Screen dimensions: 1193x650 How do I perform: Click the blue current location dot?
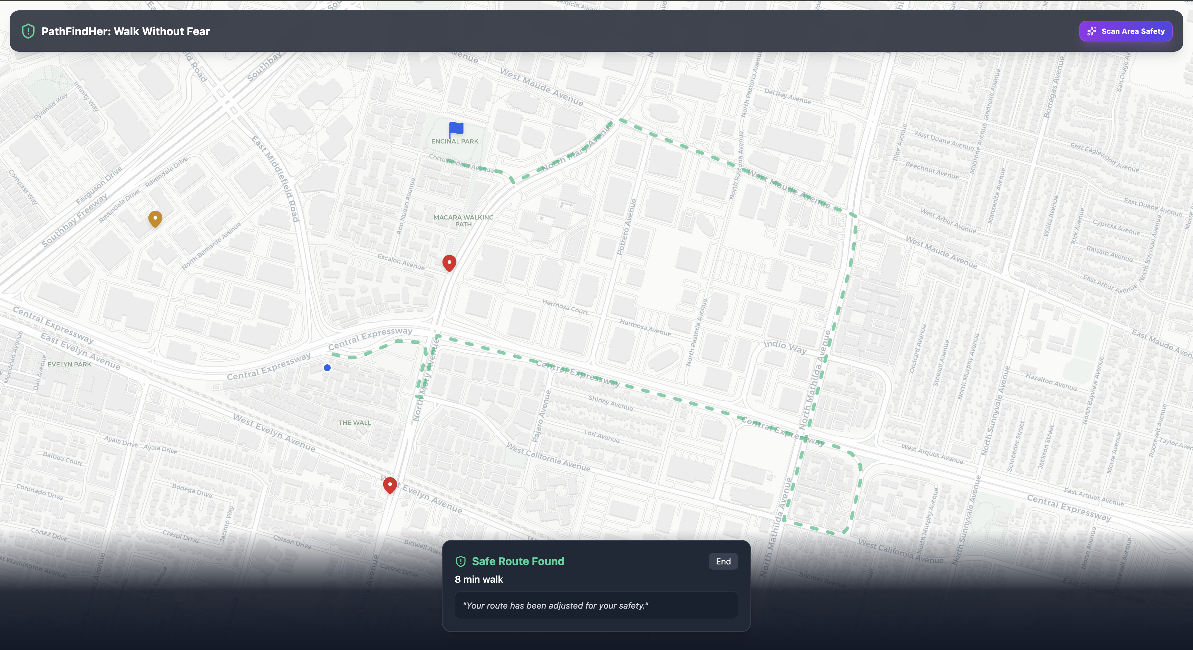pos(327,367)
